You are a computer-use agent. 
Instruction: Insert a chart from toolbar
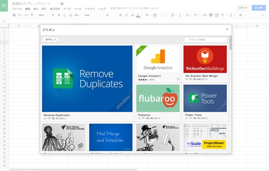pos(217,15)
